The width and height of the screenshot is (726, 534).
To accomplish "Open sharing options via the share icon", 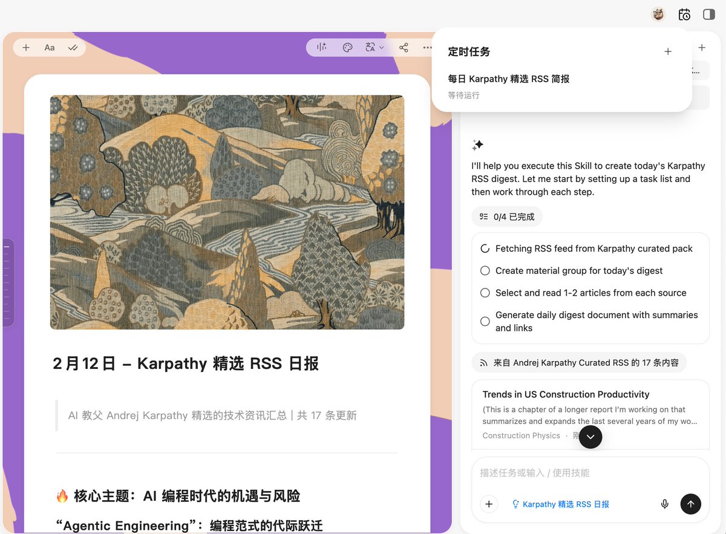I will pos(404,47).
